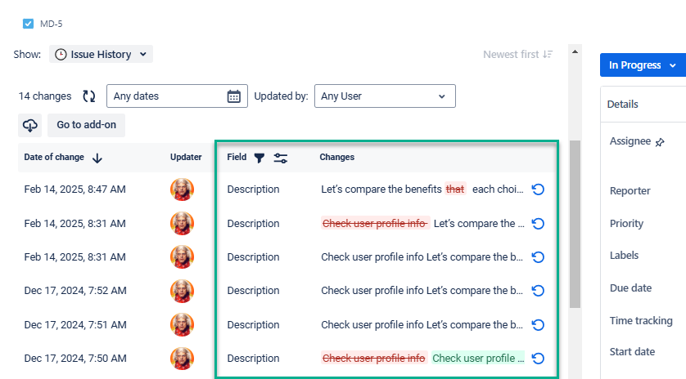686x379 pixels.
Task: Click the history panel scrollbar thumb
Action: click(575, 224)
